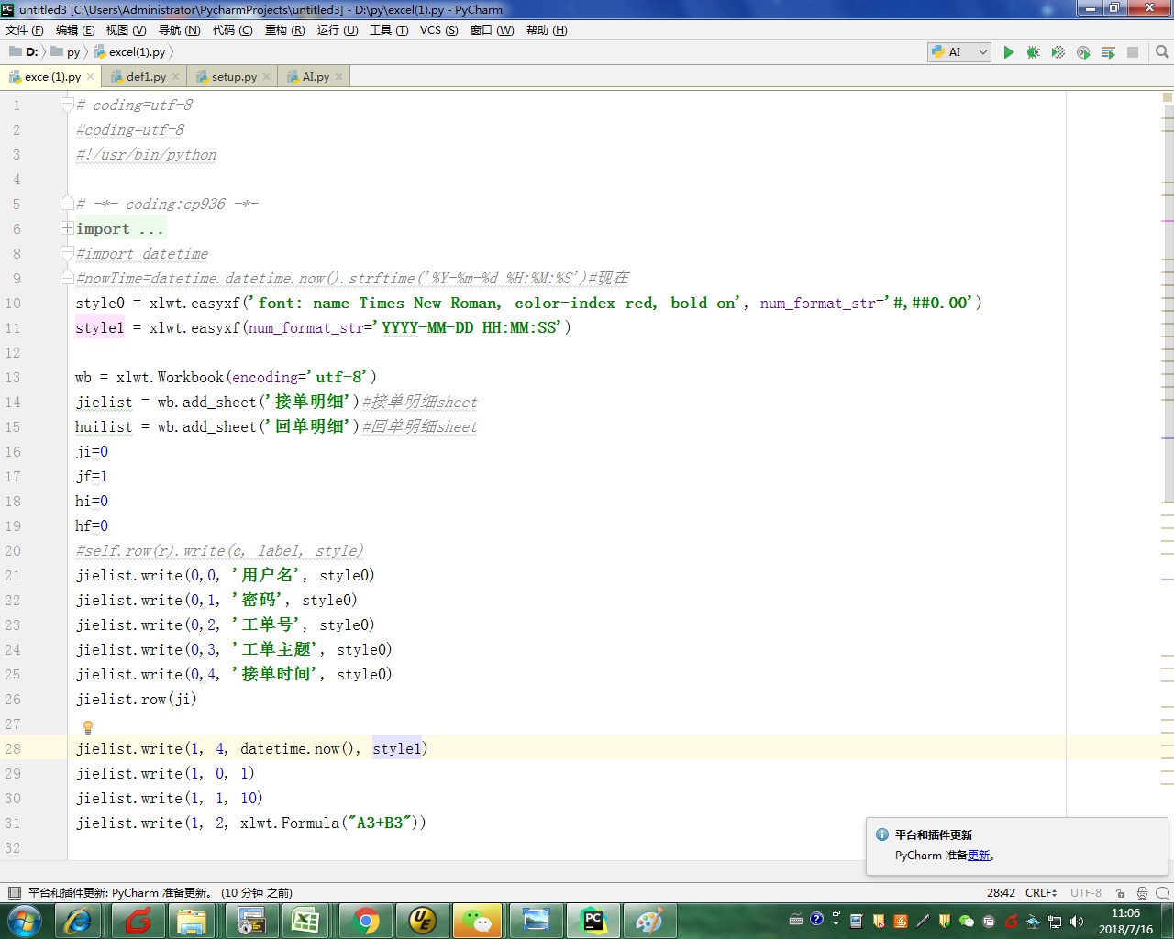Click the fold end marker at line 9
The width and height of the screenshot is (1174, 939).
67,277
